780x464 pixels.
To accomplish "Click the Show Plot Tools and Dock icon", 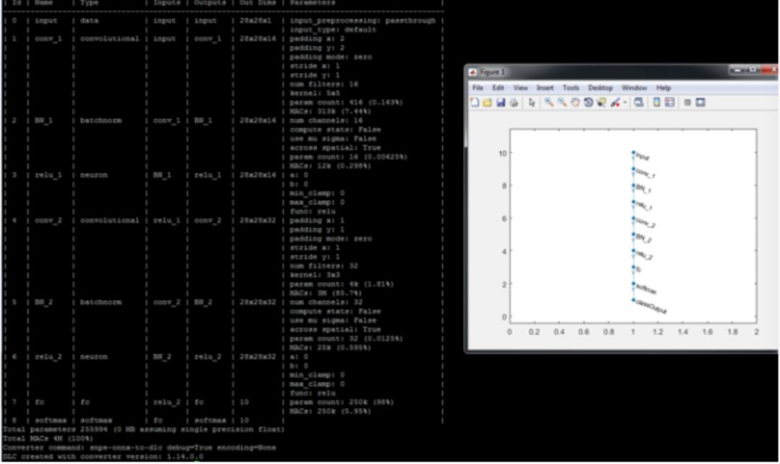I will tap(701, 102).
